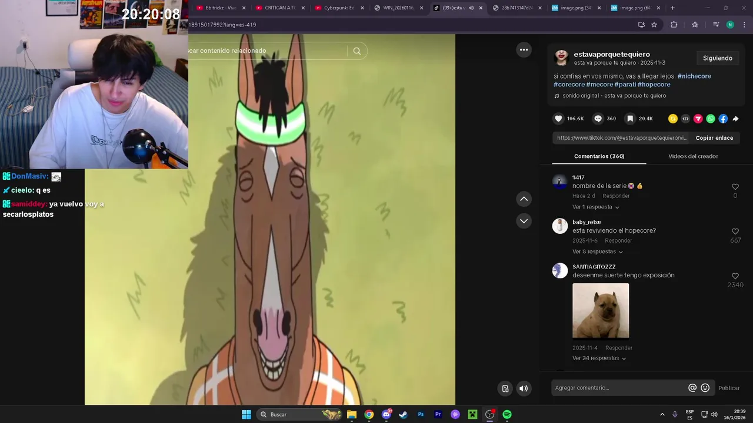This screenshot has height=423, width=753.
Task: Open the Windows Start menu
Action: pyautogui.click(x=246, y=415)
